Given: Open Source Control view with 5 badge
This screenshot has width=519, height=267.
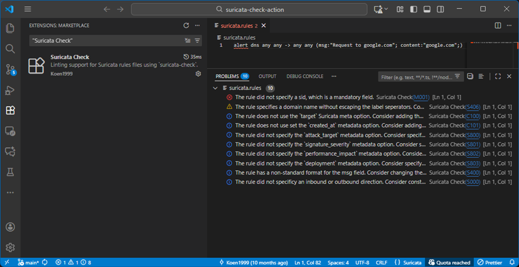Looking at the screenshot, I should pos(10,70).
